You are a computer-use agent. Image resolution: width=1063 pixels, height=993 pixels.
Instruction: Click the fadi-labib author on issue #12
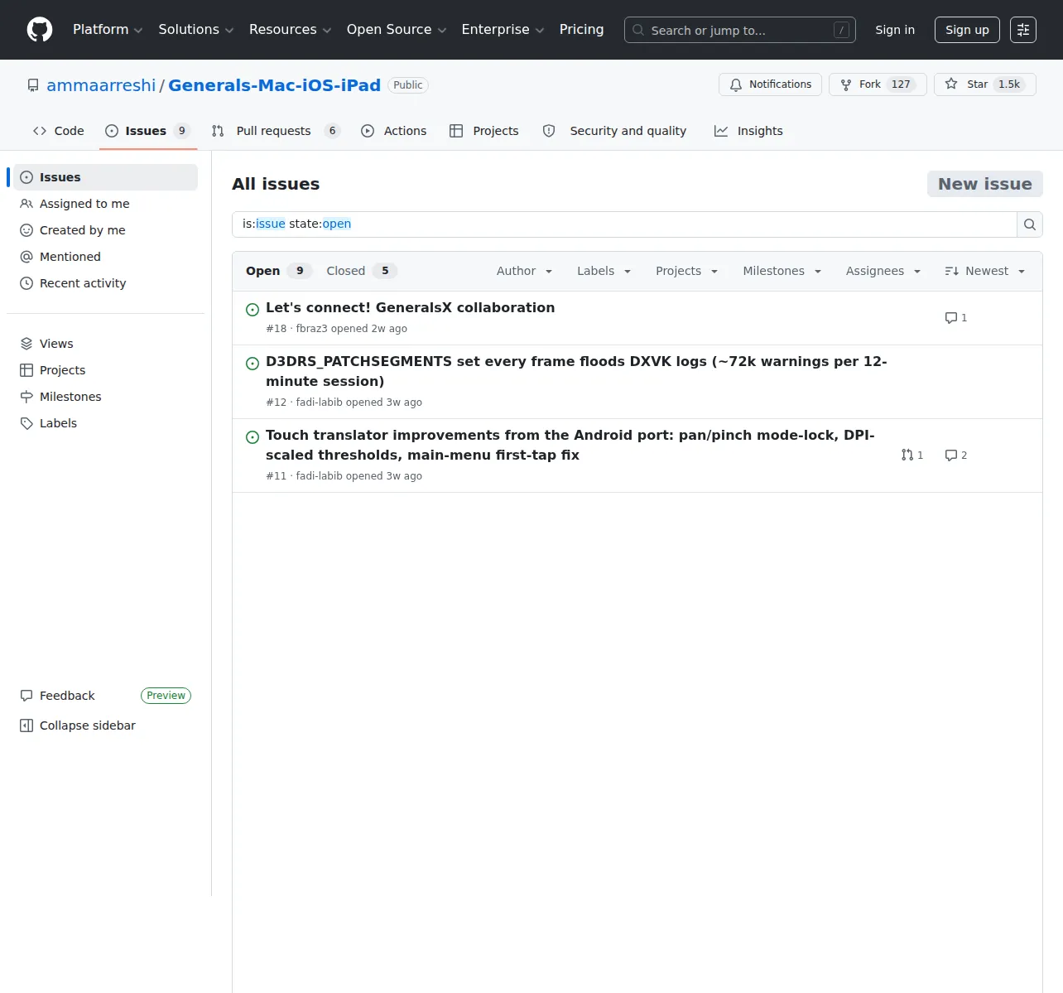[x=319, y=403]
